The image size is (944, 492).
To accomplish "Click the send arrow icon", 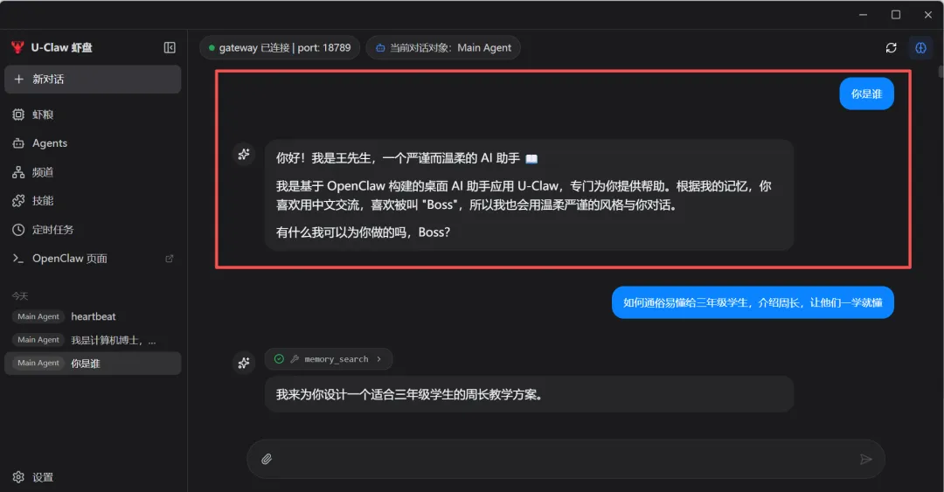I will click(x=865, y=460).
